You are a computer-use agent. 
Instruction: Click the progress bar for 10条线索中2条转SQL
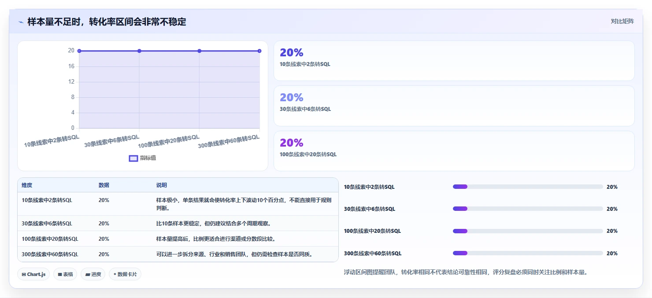point(528,187)
